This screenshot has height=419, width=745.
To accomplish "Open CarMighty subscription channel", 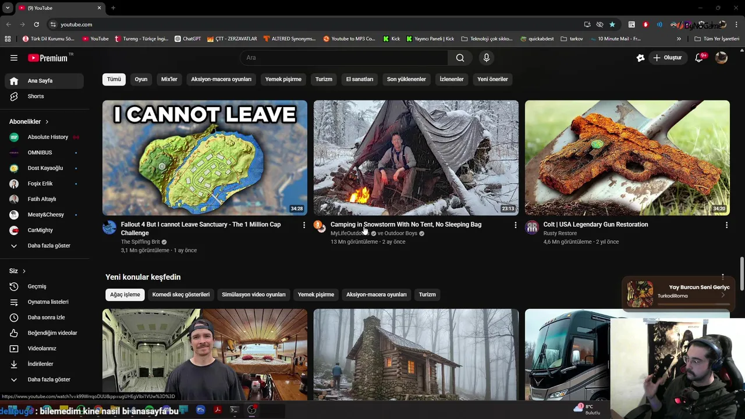I will (44, 230).
